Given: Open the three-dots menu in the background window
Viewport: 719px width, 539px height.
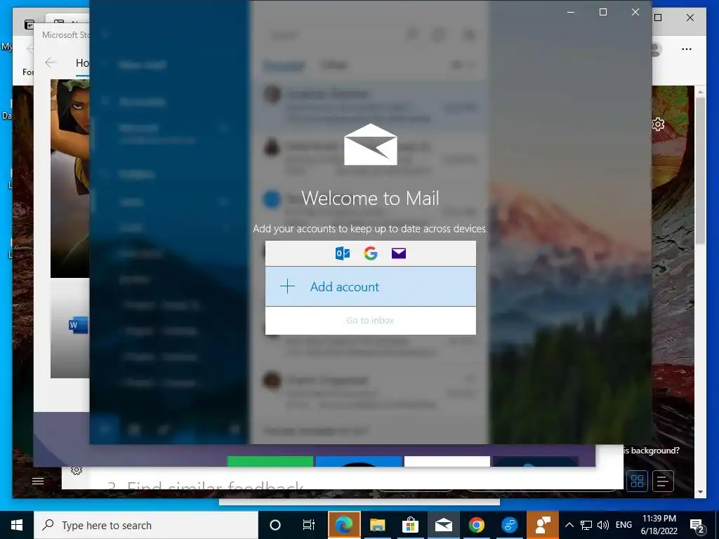Looking at the screenshot, I should point(687,49).
